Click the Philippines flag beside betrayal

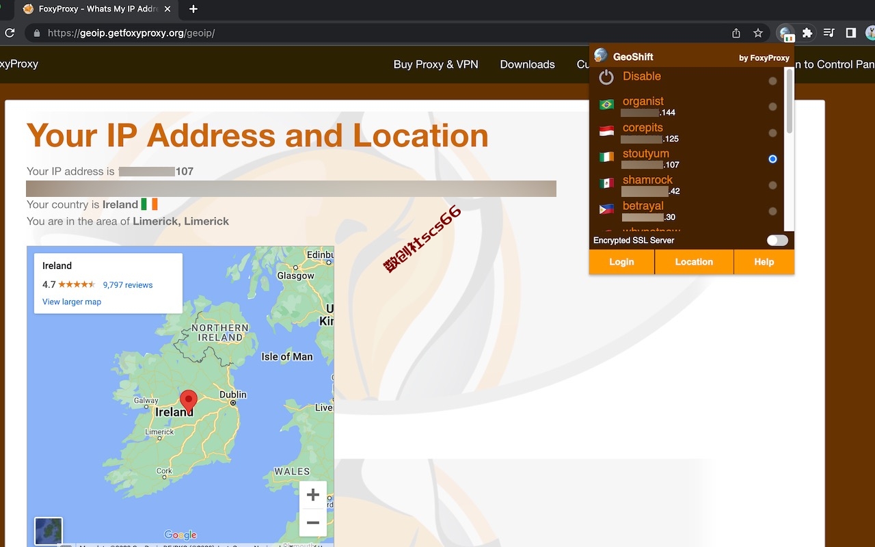606,209
